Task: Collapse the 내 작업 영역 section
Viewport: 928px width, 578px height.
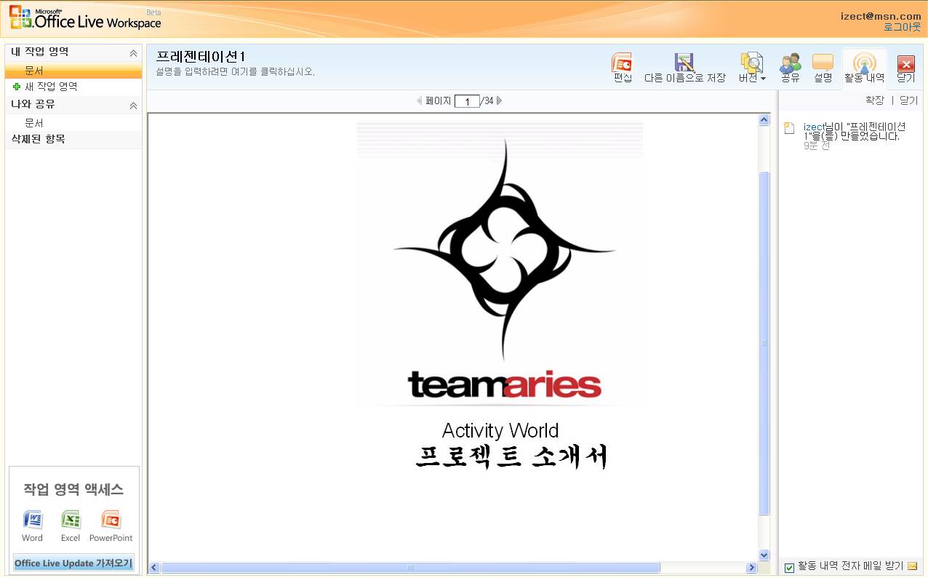Action: (x=132, y=52)
